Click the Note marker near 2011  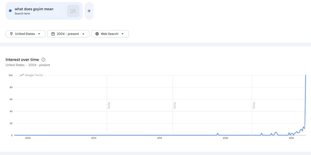click(109, 105)
